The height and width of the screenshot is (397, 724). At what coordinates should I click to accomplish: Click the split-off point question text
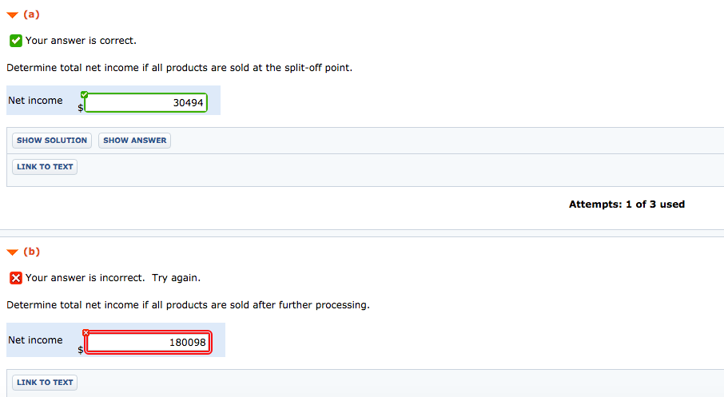pos(179,68)
